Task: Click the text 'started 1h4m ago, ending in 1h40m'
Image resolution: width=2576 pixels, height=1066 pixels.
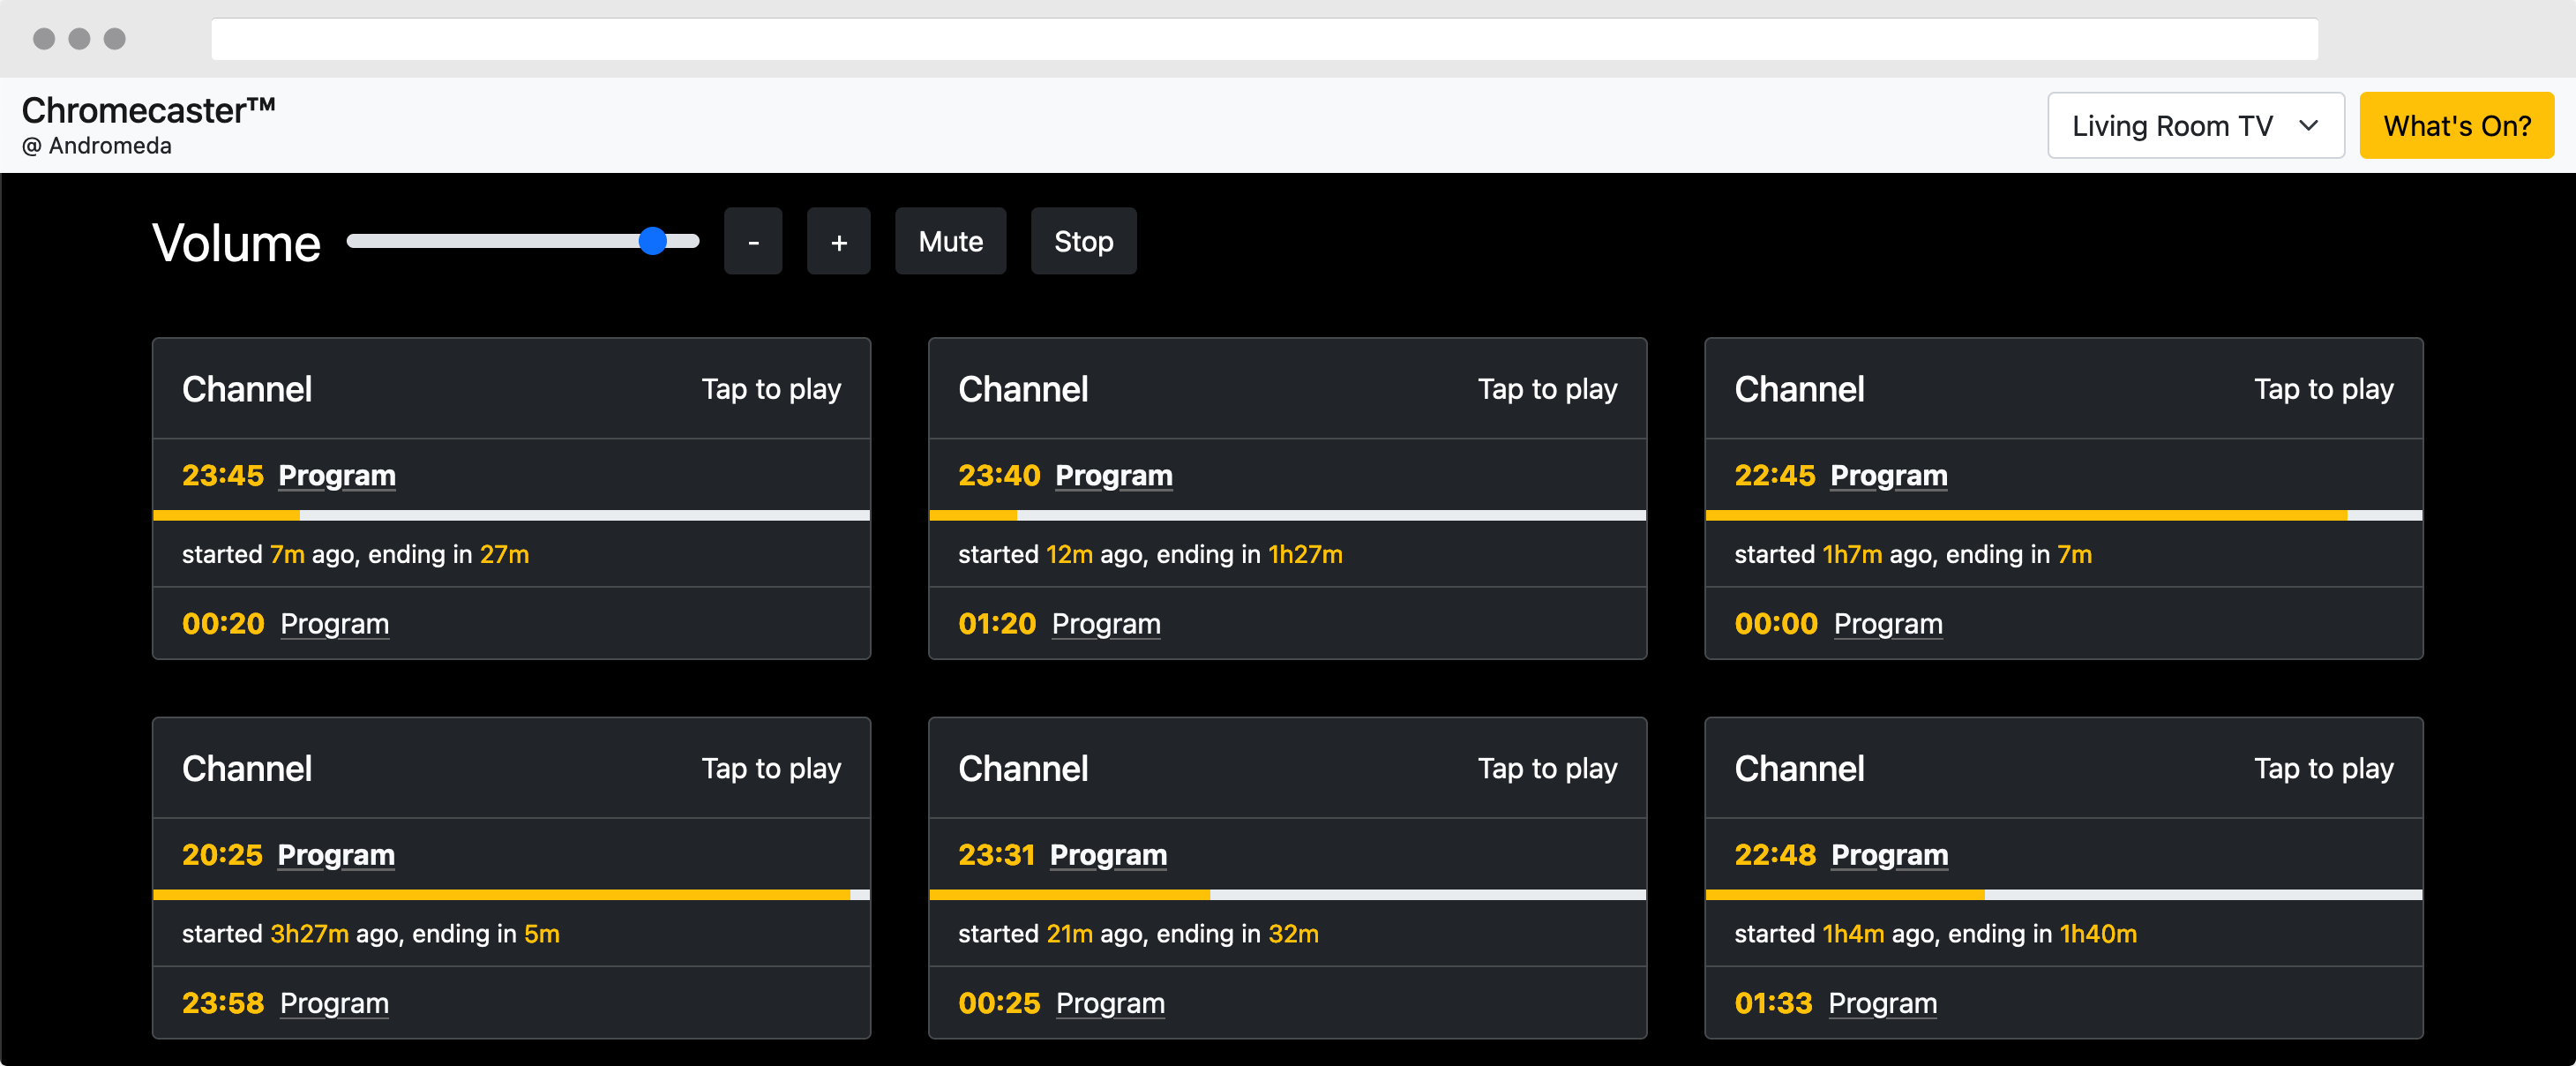Action: (x=1935, y=933)
